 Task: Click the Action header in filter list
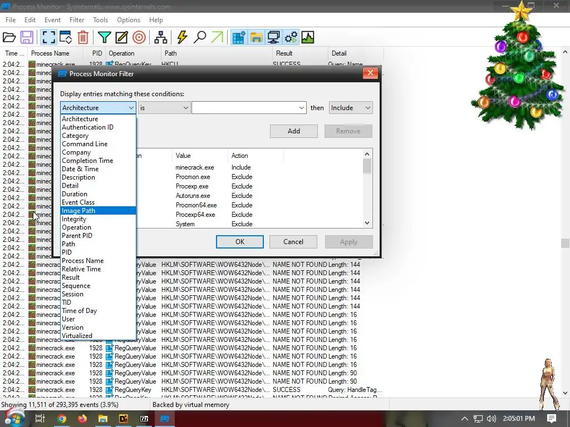point(255,156)
